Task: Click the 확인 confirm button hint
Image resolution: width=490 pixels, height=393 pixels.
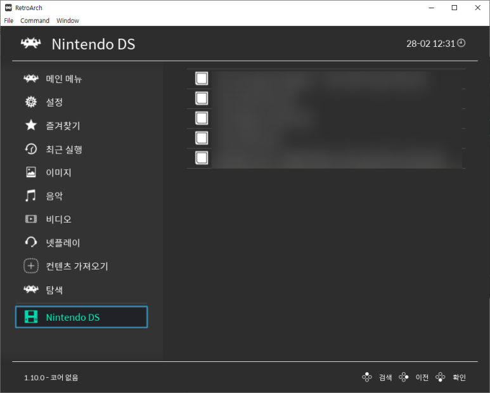Action: (x=459, y=377)
